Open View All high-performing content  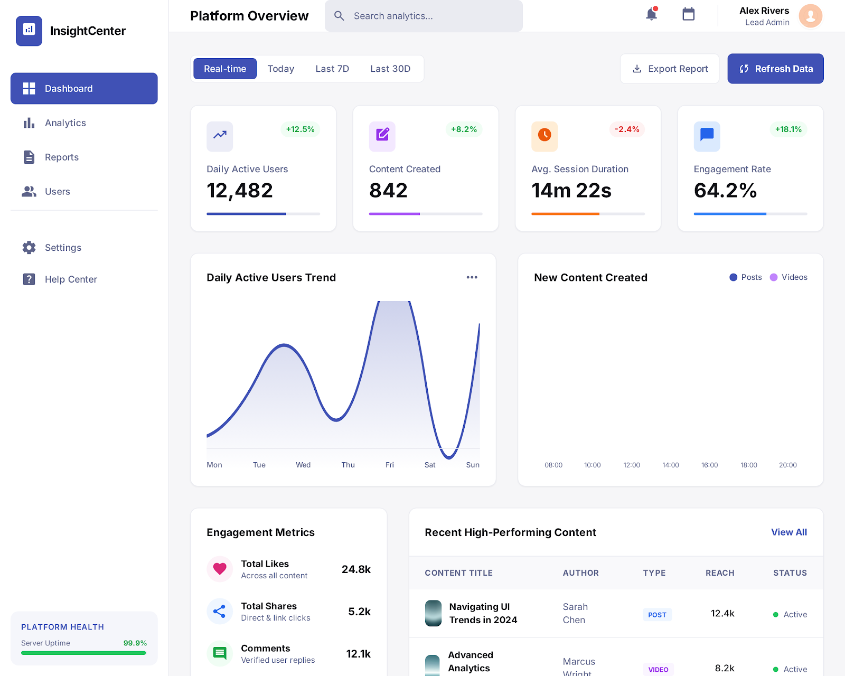coord(788,532)
